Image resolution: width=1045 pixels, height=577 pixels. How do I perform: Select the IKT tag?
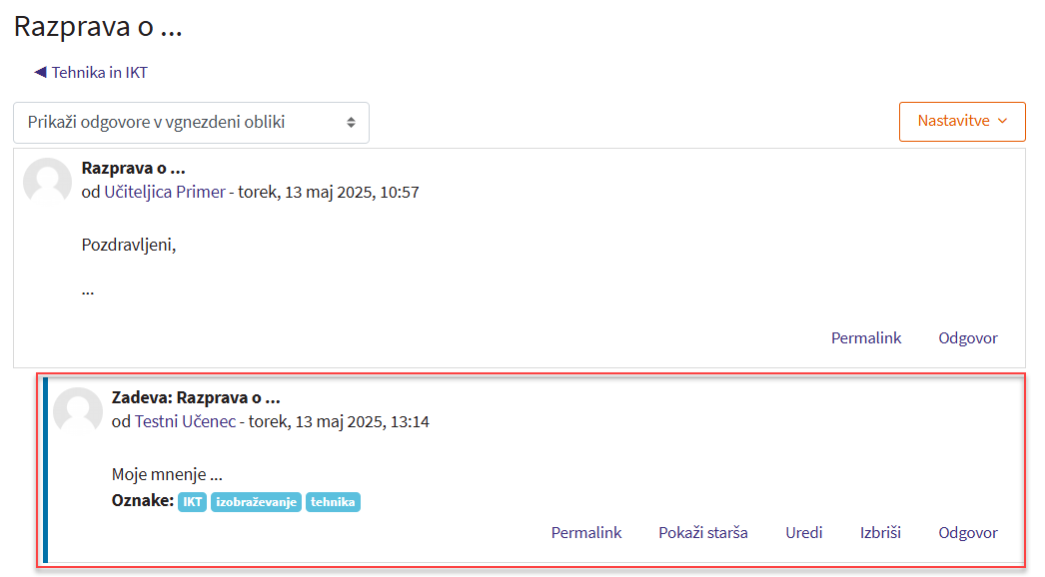tap(192, 502)
